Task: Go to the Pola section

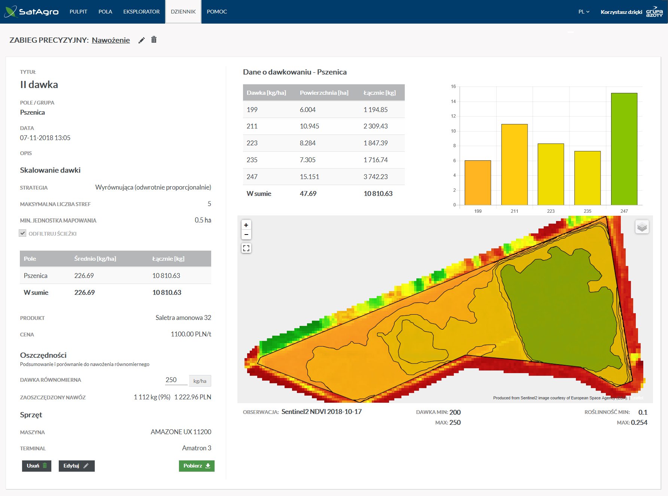Action: point(105,12)
